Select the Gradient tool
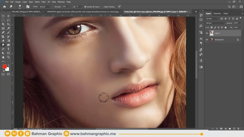 [8, 41]
